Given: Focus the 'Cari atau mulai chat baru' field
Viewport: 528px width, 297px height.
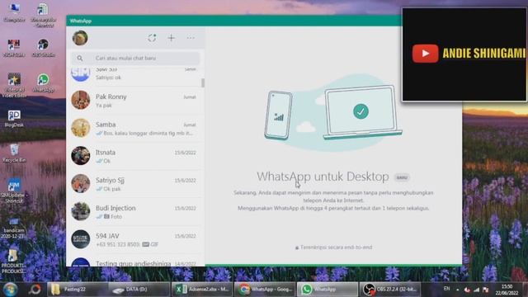Looking at the screenshot, I should [135, 59].
